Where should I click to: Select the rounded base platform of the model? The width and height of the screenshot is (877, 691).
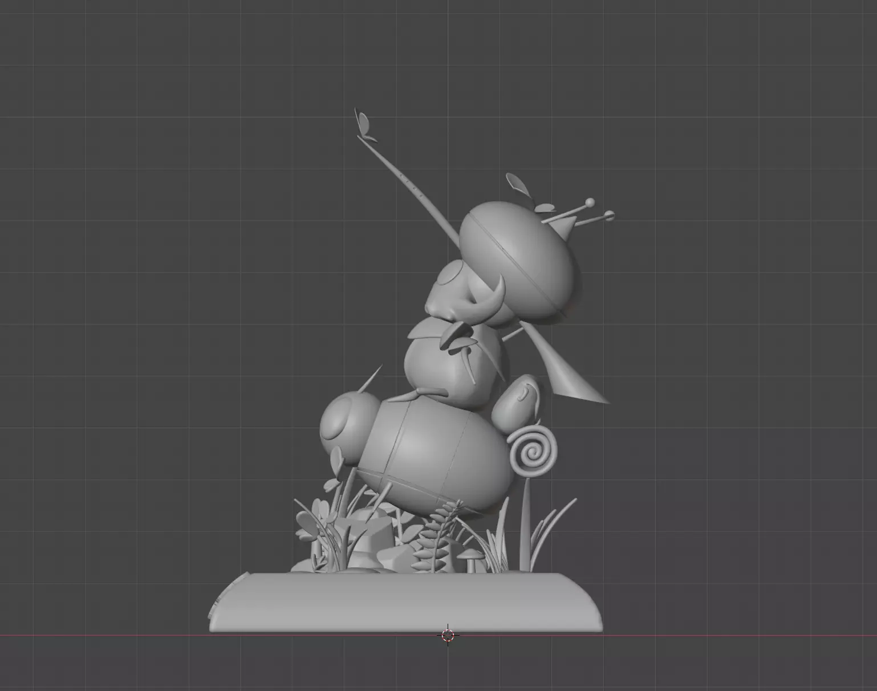point(405,602)
